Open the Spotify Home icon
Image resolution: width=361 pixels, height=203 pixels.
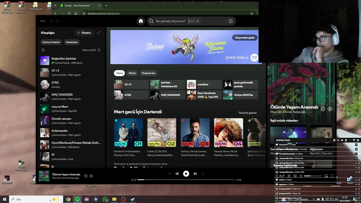141,21
